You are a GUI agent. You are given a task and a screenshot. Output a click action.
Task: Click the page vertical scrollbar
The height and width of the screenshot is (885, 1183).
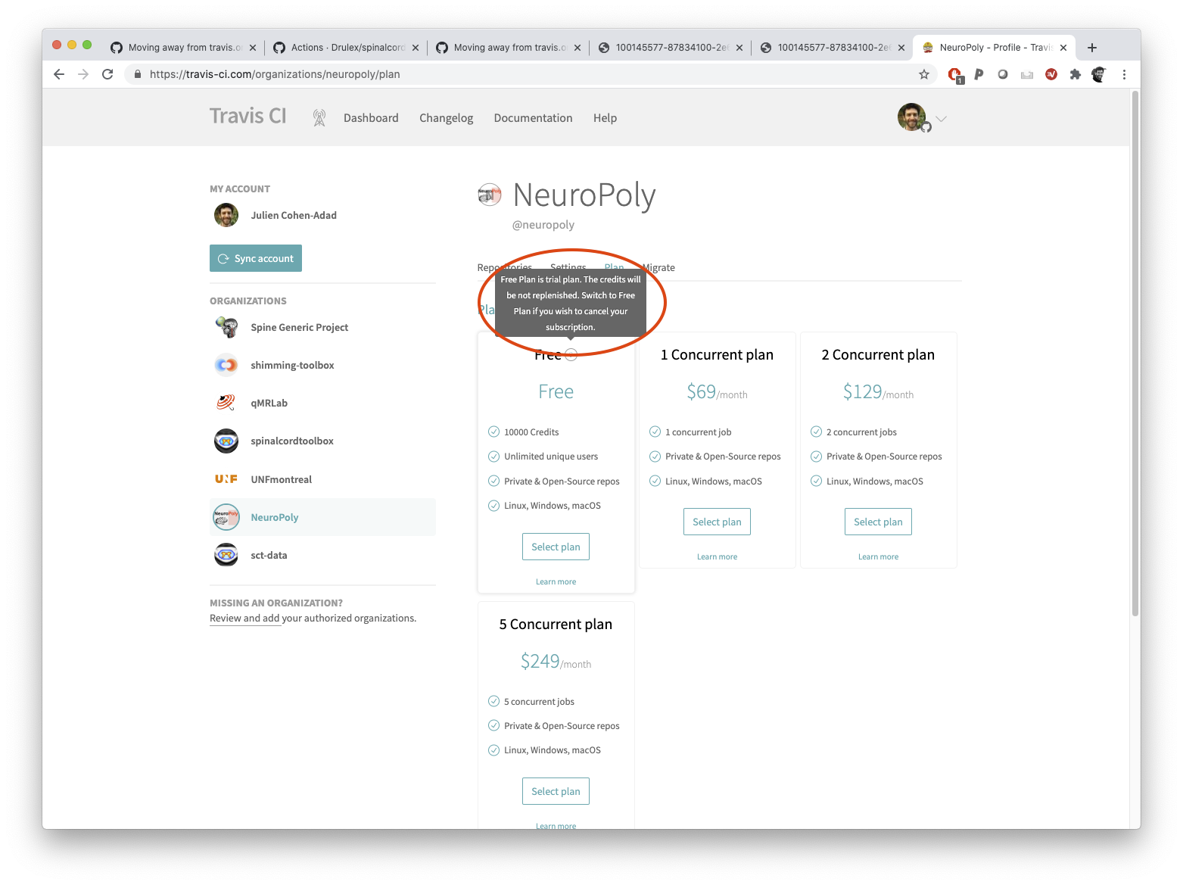1135,354
